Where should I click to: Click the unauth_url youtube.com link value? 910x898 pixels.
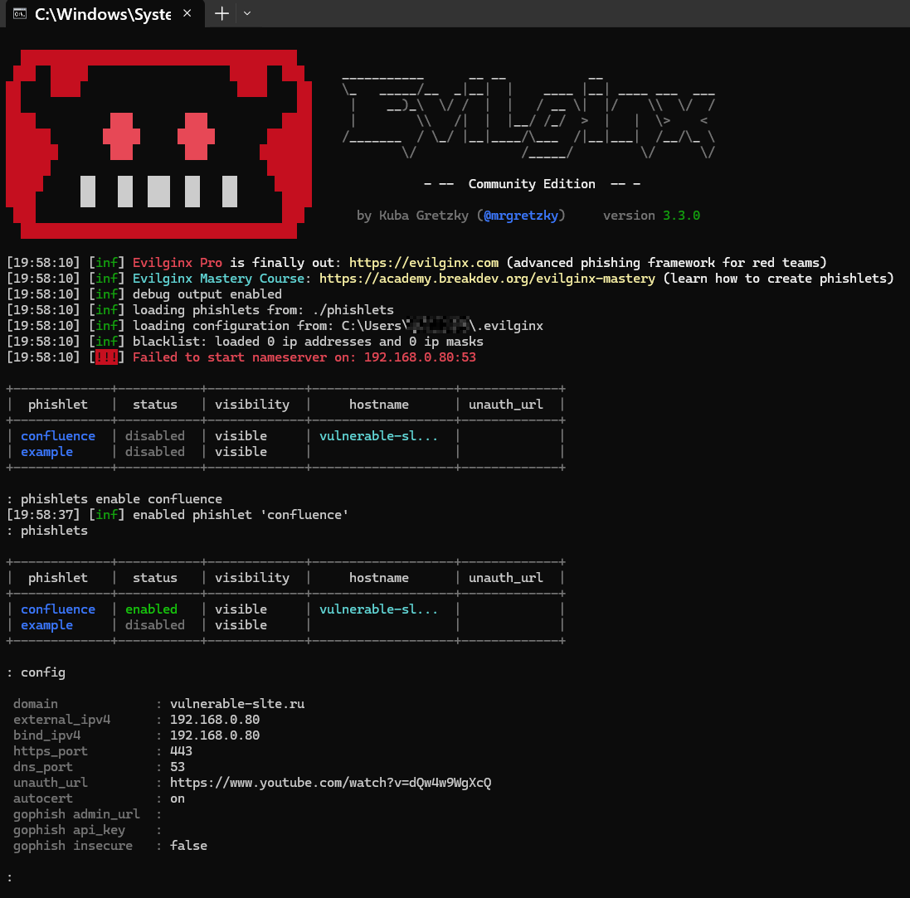[x=331, y=783]
